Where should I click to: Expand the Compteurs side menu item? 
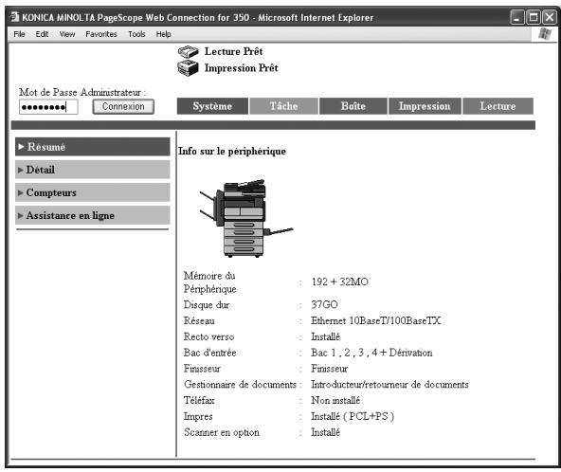pyautogui.click(x=92, y=192)
